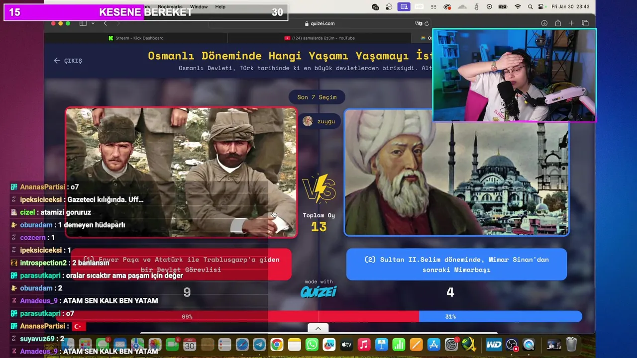Click cozcern chat message

[x=33, y=238]
